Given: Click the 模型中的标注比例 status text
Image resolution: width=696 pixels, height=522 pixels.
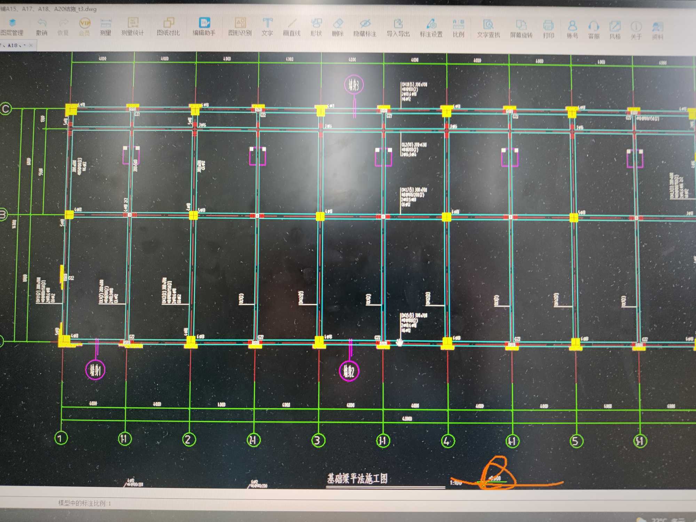Looking at the screenshot, I should click(85, 503).
